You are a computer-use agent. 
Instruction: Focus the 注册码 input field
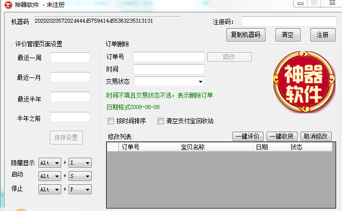(x=289, y=22)
